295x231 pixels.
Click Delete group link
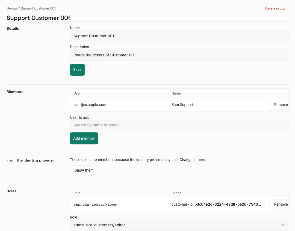click(x=275, y=8)
